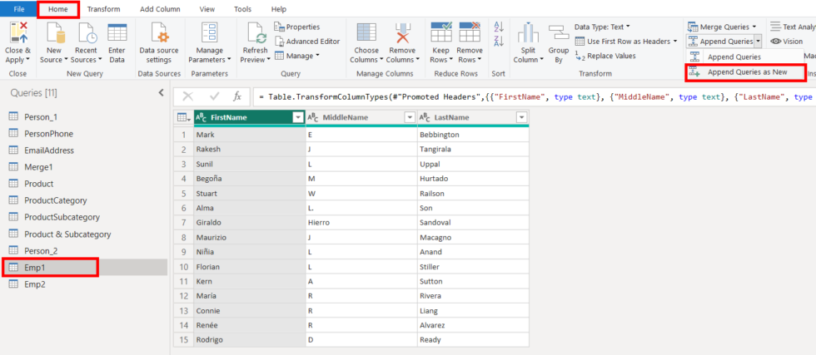816x355 pixels.
Task: Open the FirstName column filter dropdown
Action: [298, 118]
